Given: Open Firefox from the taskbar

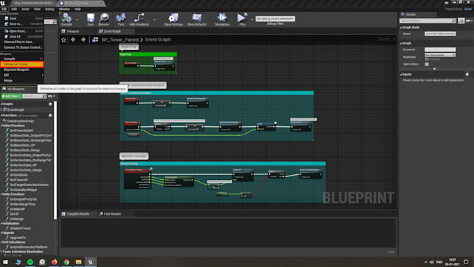Looking at the screenshot, I should 54,262.
